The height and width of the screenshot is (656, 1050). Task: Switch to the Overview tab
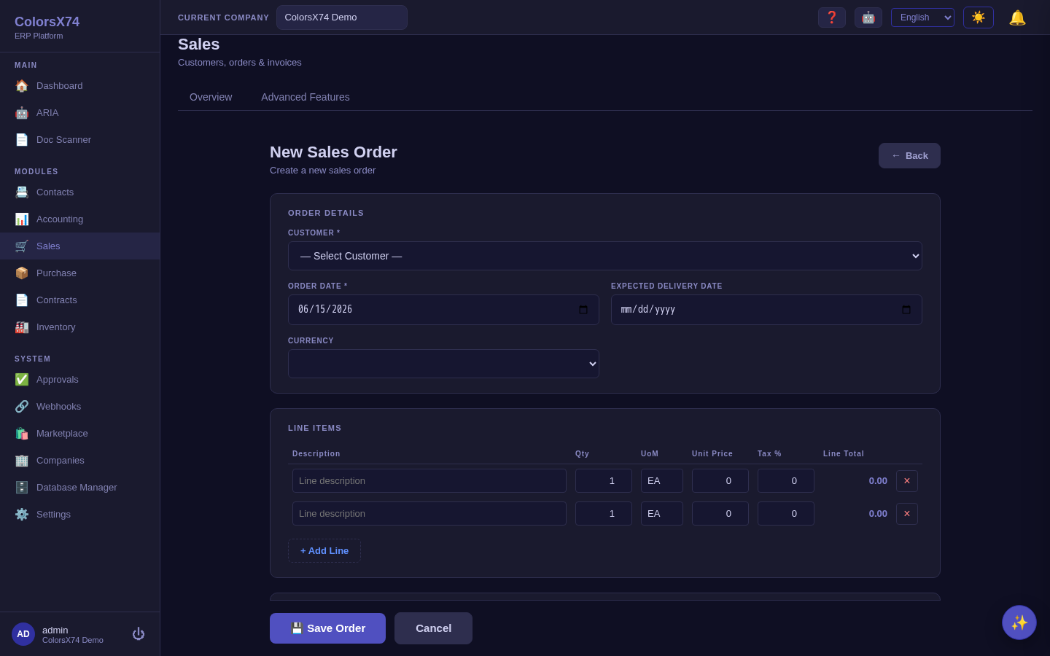211,97
